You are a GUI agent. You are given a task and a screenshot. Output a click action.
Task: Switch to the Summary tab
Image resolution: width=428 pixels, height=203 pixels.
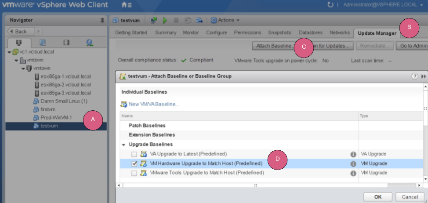[x=165, y=33]
